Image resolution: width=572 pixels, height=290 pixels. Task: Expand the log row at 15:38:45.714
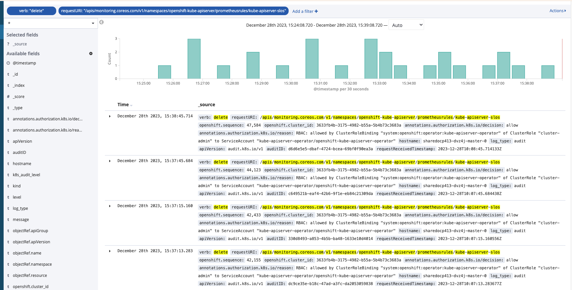coord(110,116)
